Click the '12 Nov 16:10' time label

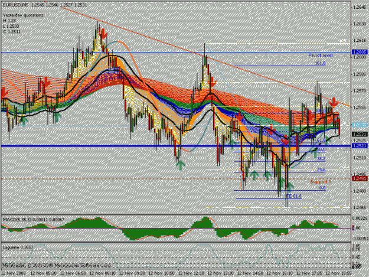tap(280, 273)
